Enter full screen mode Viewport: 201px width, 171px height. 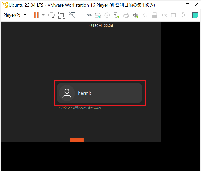(x=62, y=15)
